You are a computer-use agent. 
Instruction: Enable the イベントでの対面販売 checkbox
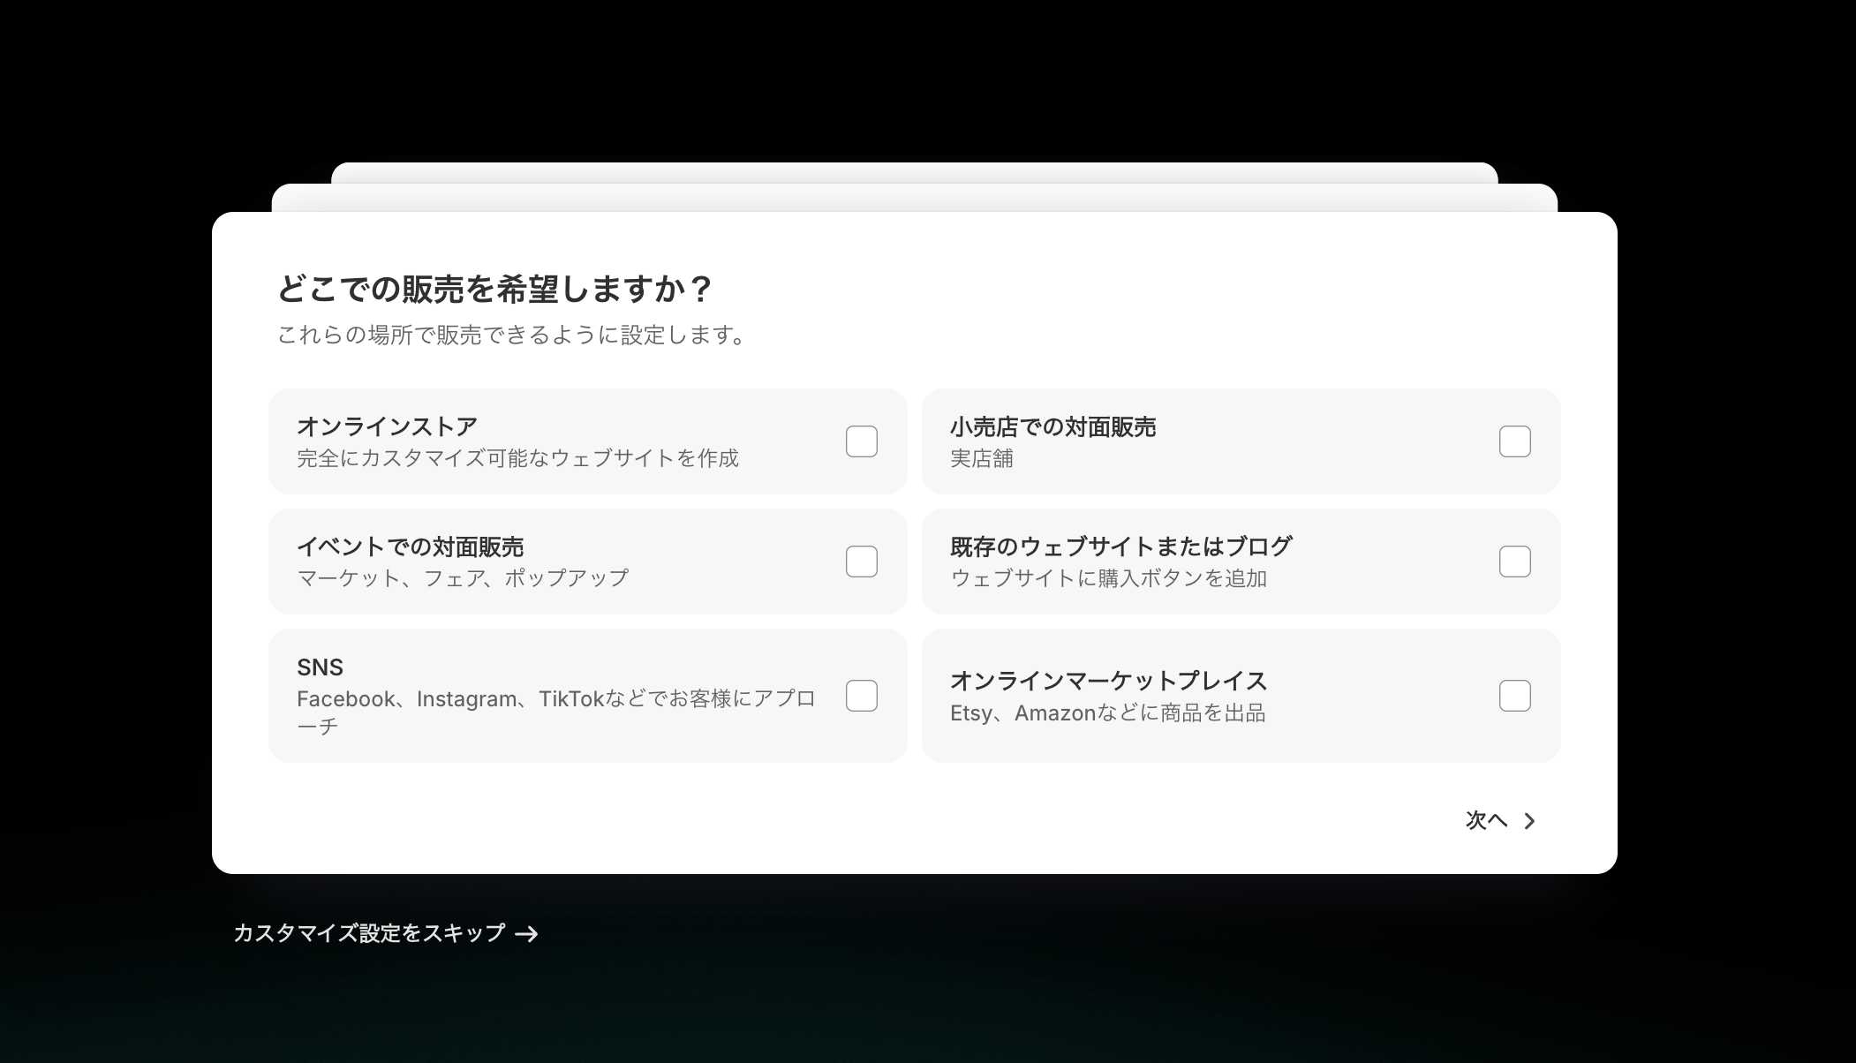861,562
